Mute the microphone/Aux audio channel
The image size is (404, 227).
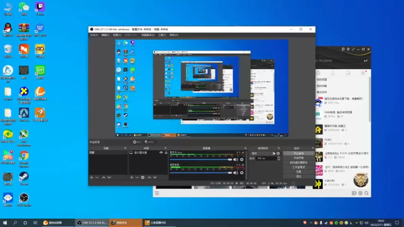(235, 159)
